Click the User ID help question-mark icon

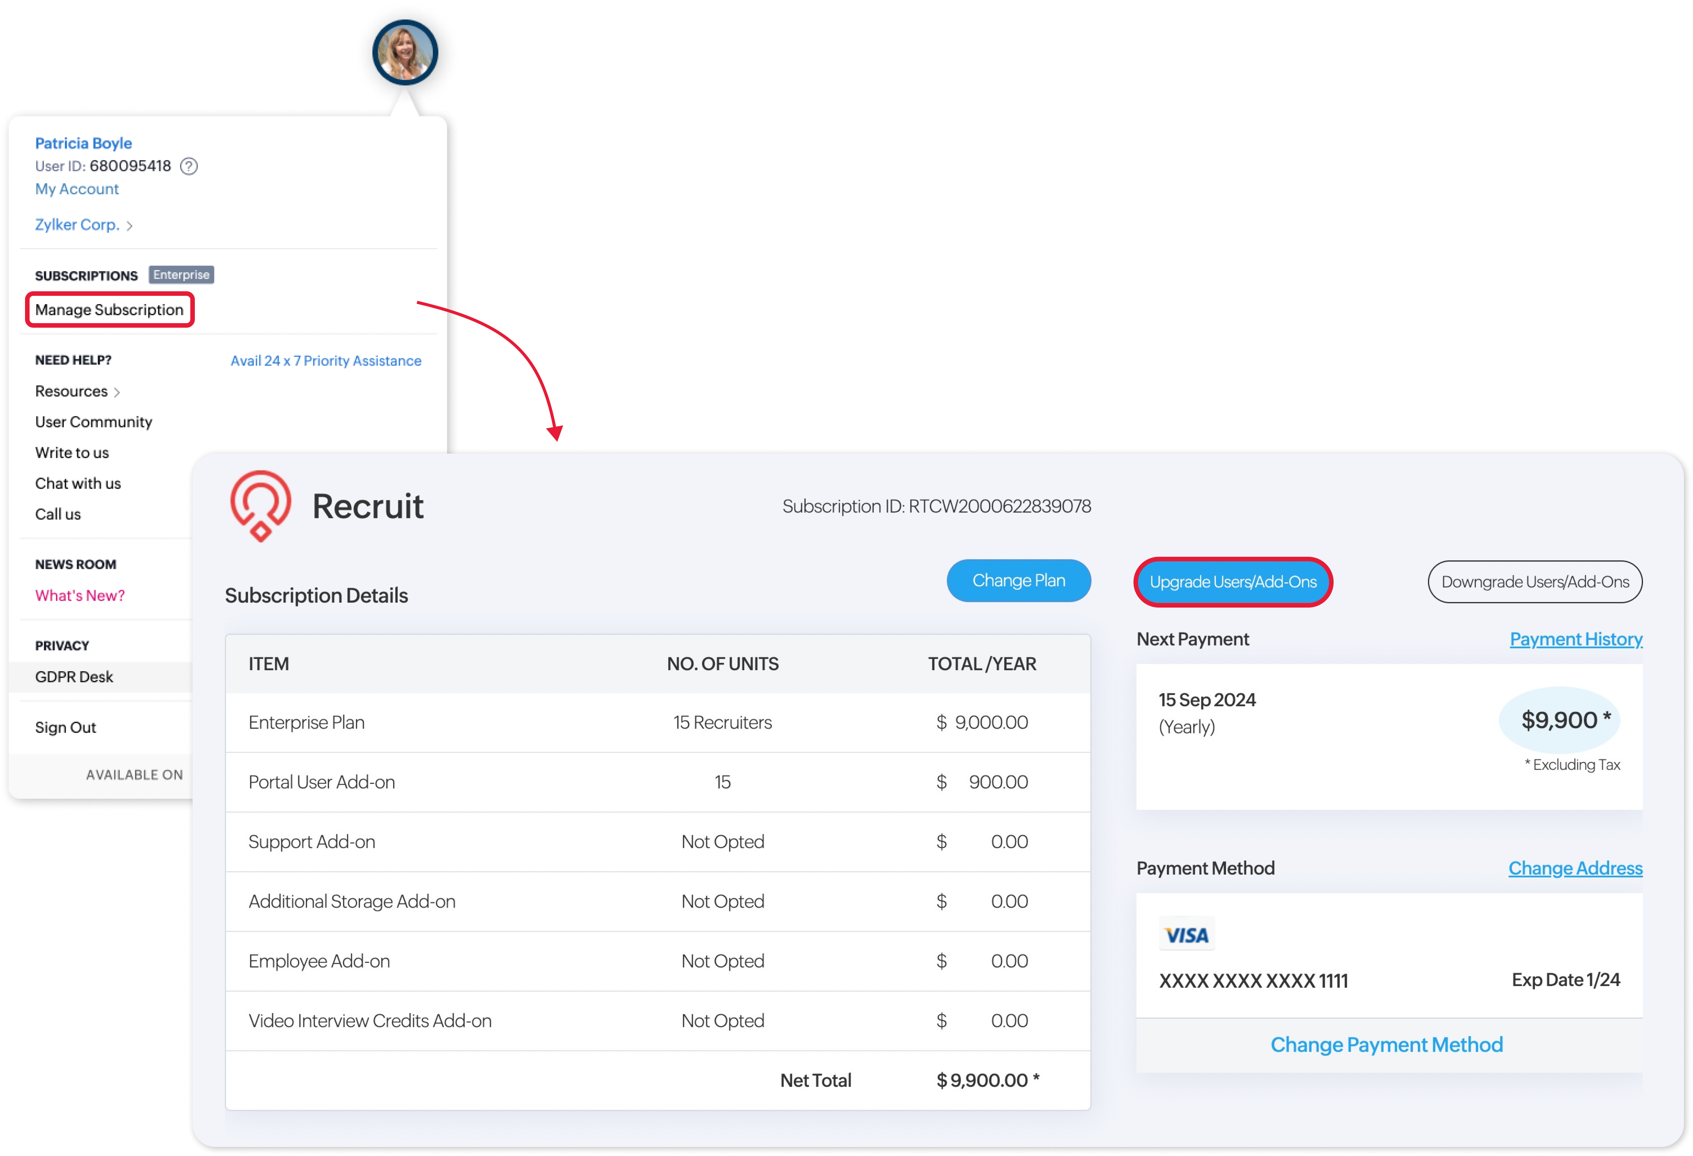189,166
